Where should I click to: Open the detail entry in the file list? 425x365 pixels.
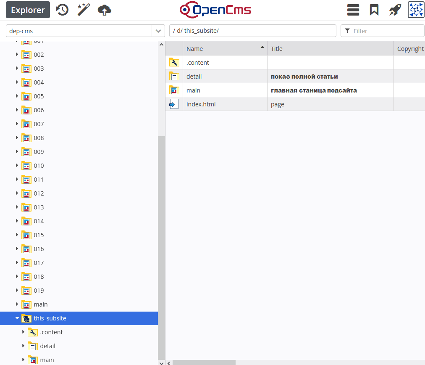[194, 76]
